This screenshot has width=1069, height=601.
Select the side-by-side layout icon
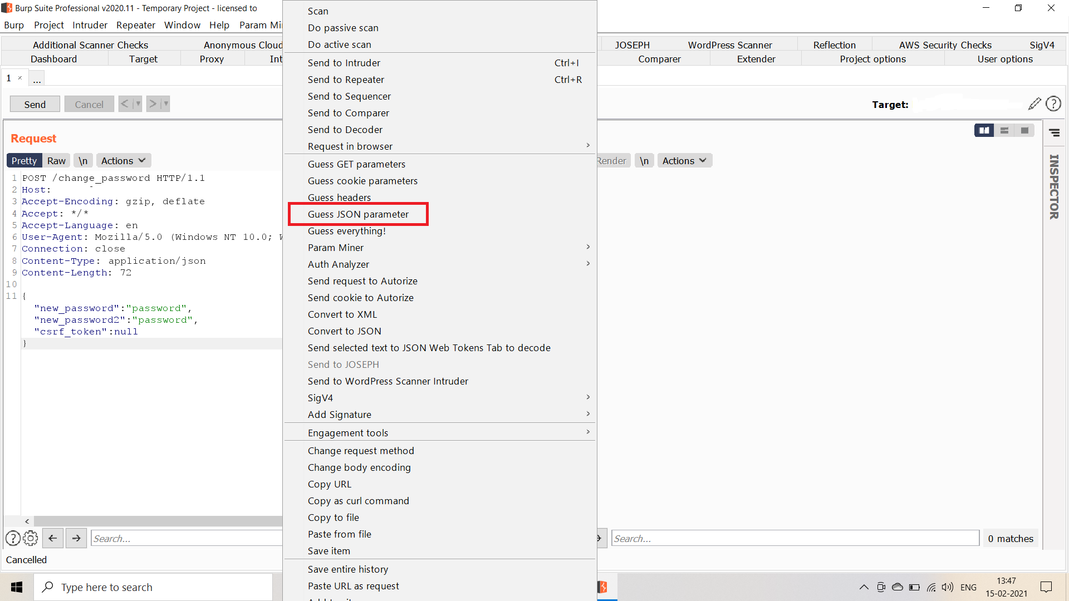point(984,130)
